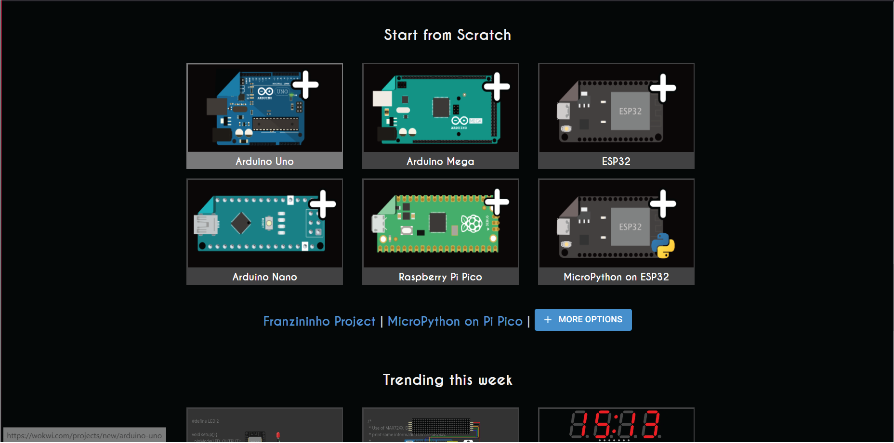The width and height of the screenshot is (894, 443).
Task: Open the Raspberry Pi Pico board thumbnail
Action: point(440,224)
